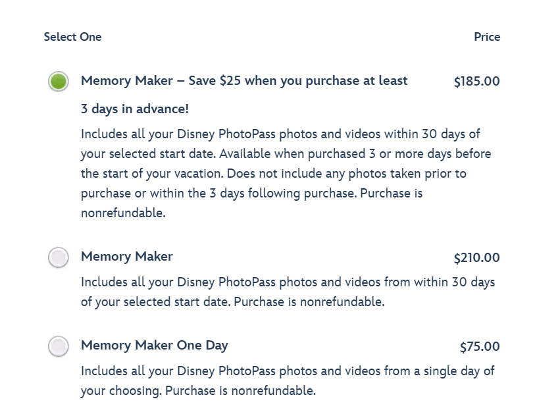Click the standalone "nonrefundable." line
Screen dimensions: 535x416
click(x=123, y=213)
